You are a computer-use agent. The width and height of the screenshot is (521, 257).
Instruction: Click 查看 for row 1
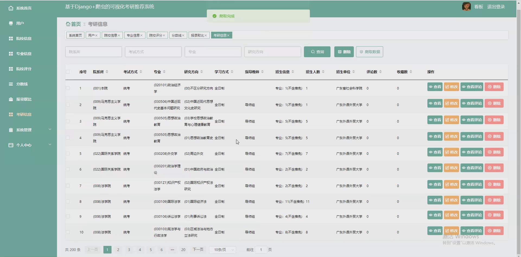click(435, 87)
